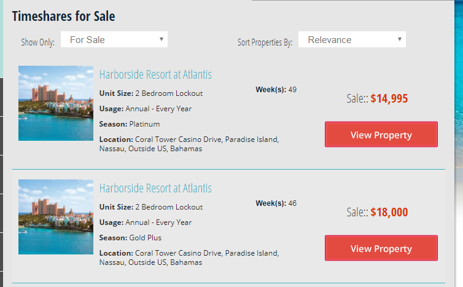Click the Location text of the Platinum listing
The width and height of the screenshot is (463, 287).
tap(189, 144)
